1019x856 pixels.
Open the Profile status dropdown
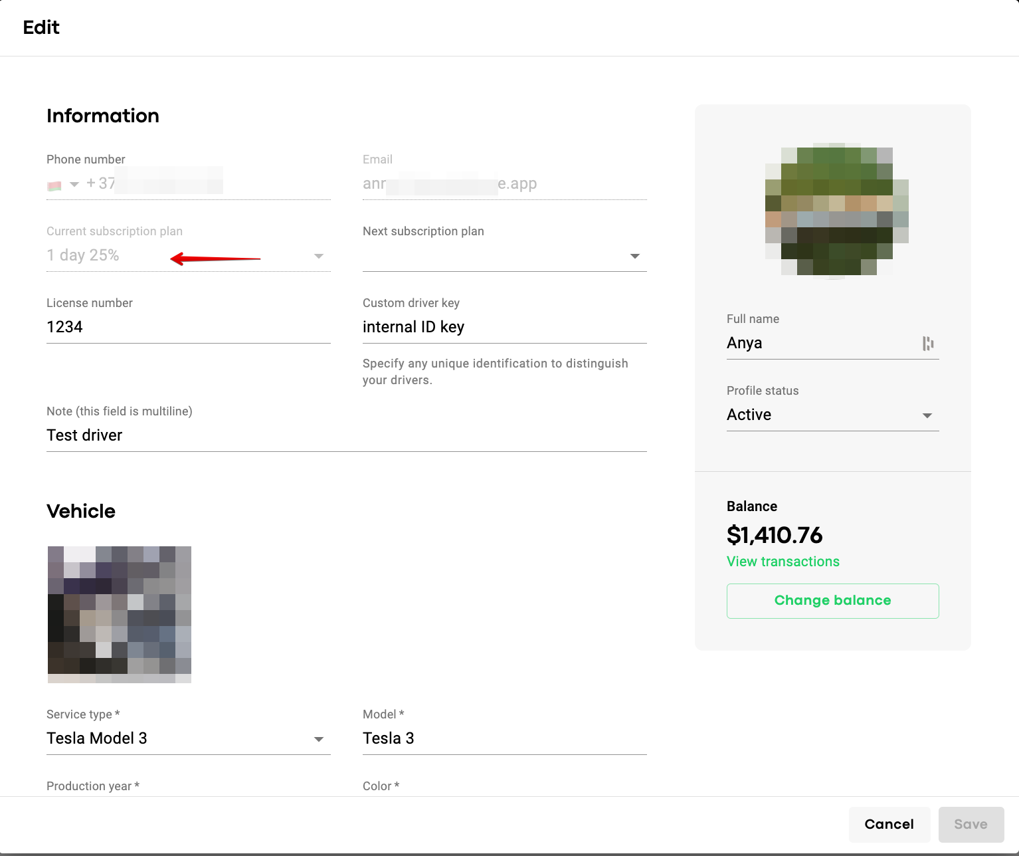[x=833, y=415]
